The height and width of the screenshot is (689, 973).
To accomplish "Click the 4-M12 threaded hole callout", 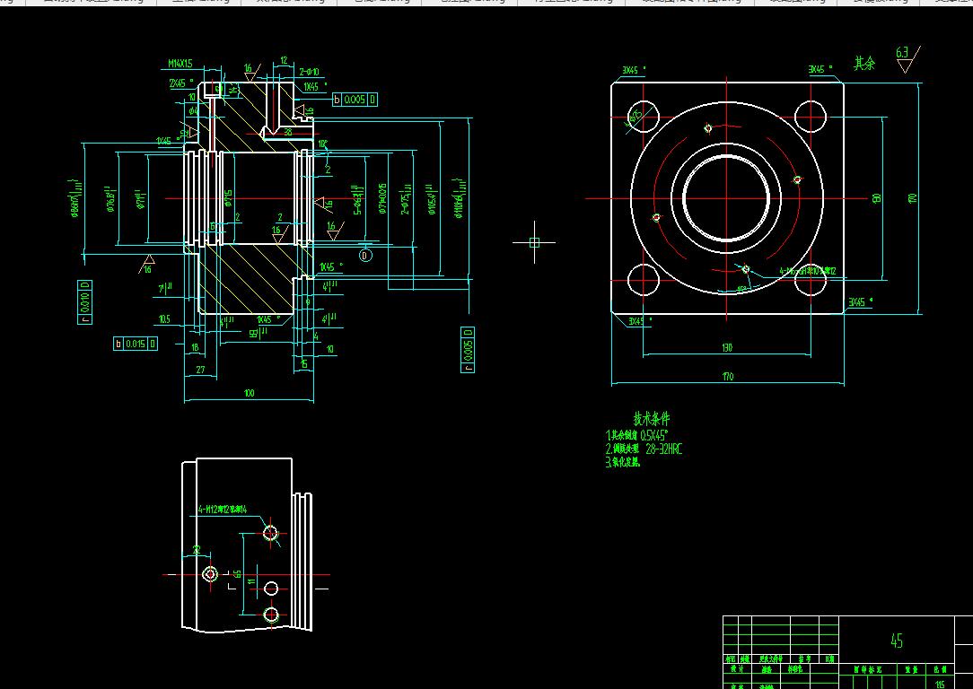I will click(x=222, y=510).
